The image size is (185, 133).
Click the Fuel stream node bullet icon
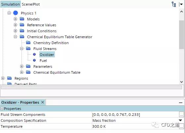tap(34, 60)
